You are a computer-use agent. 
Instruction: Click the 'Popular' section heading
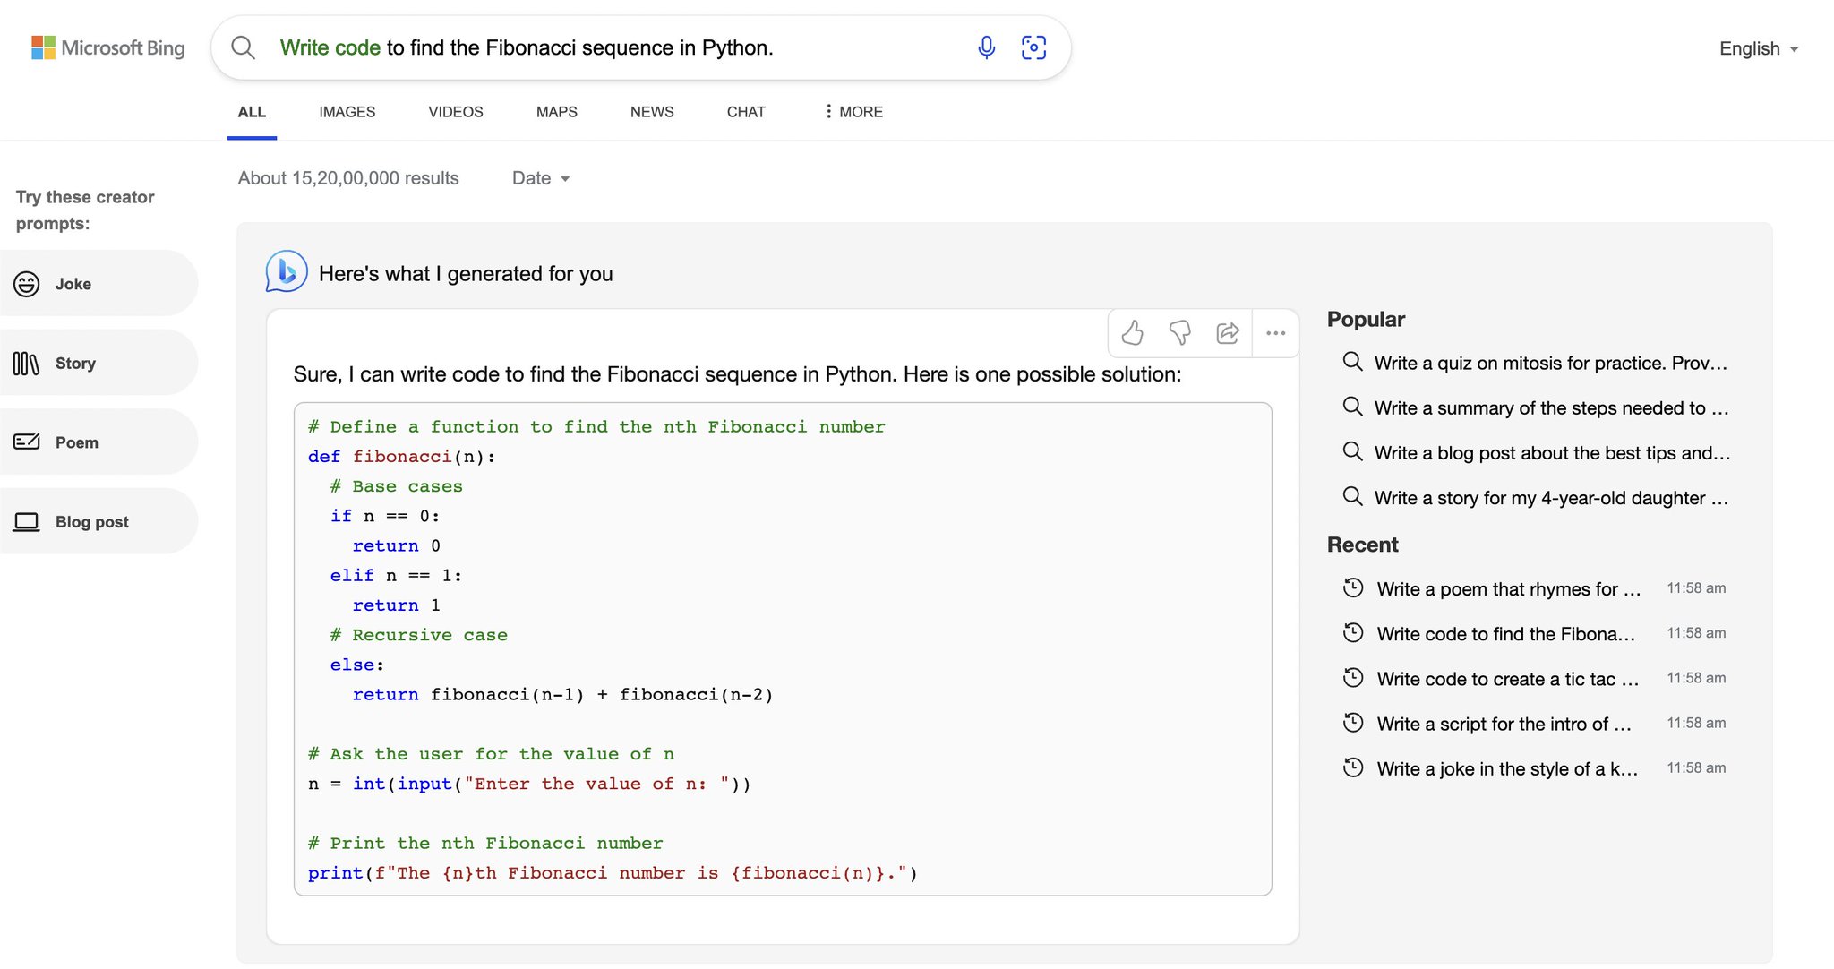(x=1366, y=319)
